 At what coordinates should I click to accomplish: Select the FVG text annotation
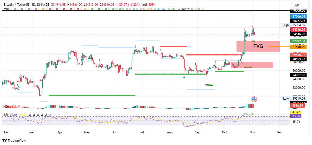pos(258,46)
